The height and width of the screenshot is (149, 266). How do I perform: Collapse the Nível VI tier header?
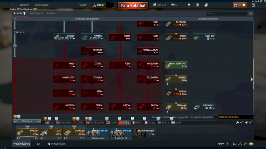[19, 60]
